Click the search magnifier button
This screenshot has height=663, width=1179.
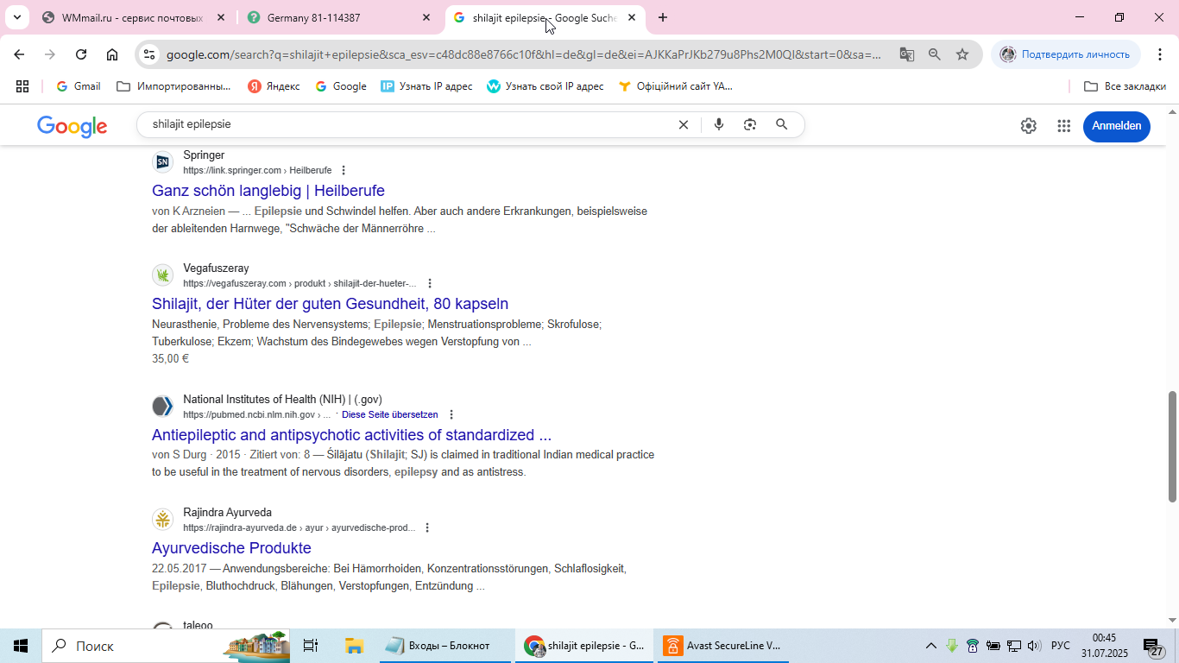(x=782, y=125)
